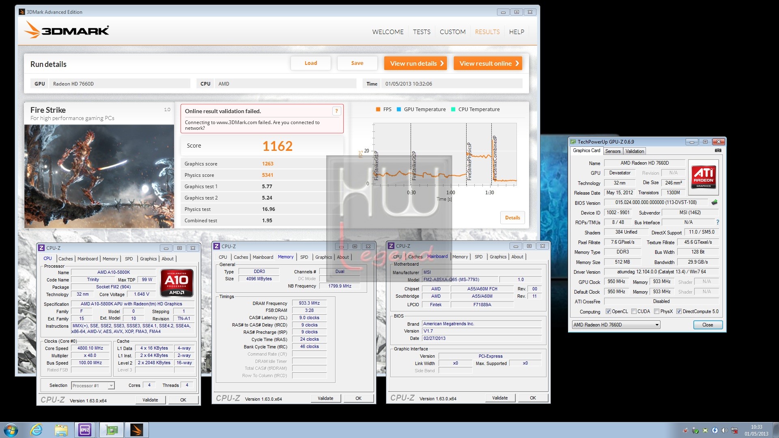Click Close button in GPU-Z
The image size is (779, 438).
click(x=708, y=325)
